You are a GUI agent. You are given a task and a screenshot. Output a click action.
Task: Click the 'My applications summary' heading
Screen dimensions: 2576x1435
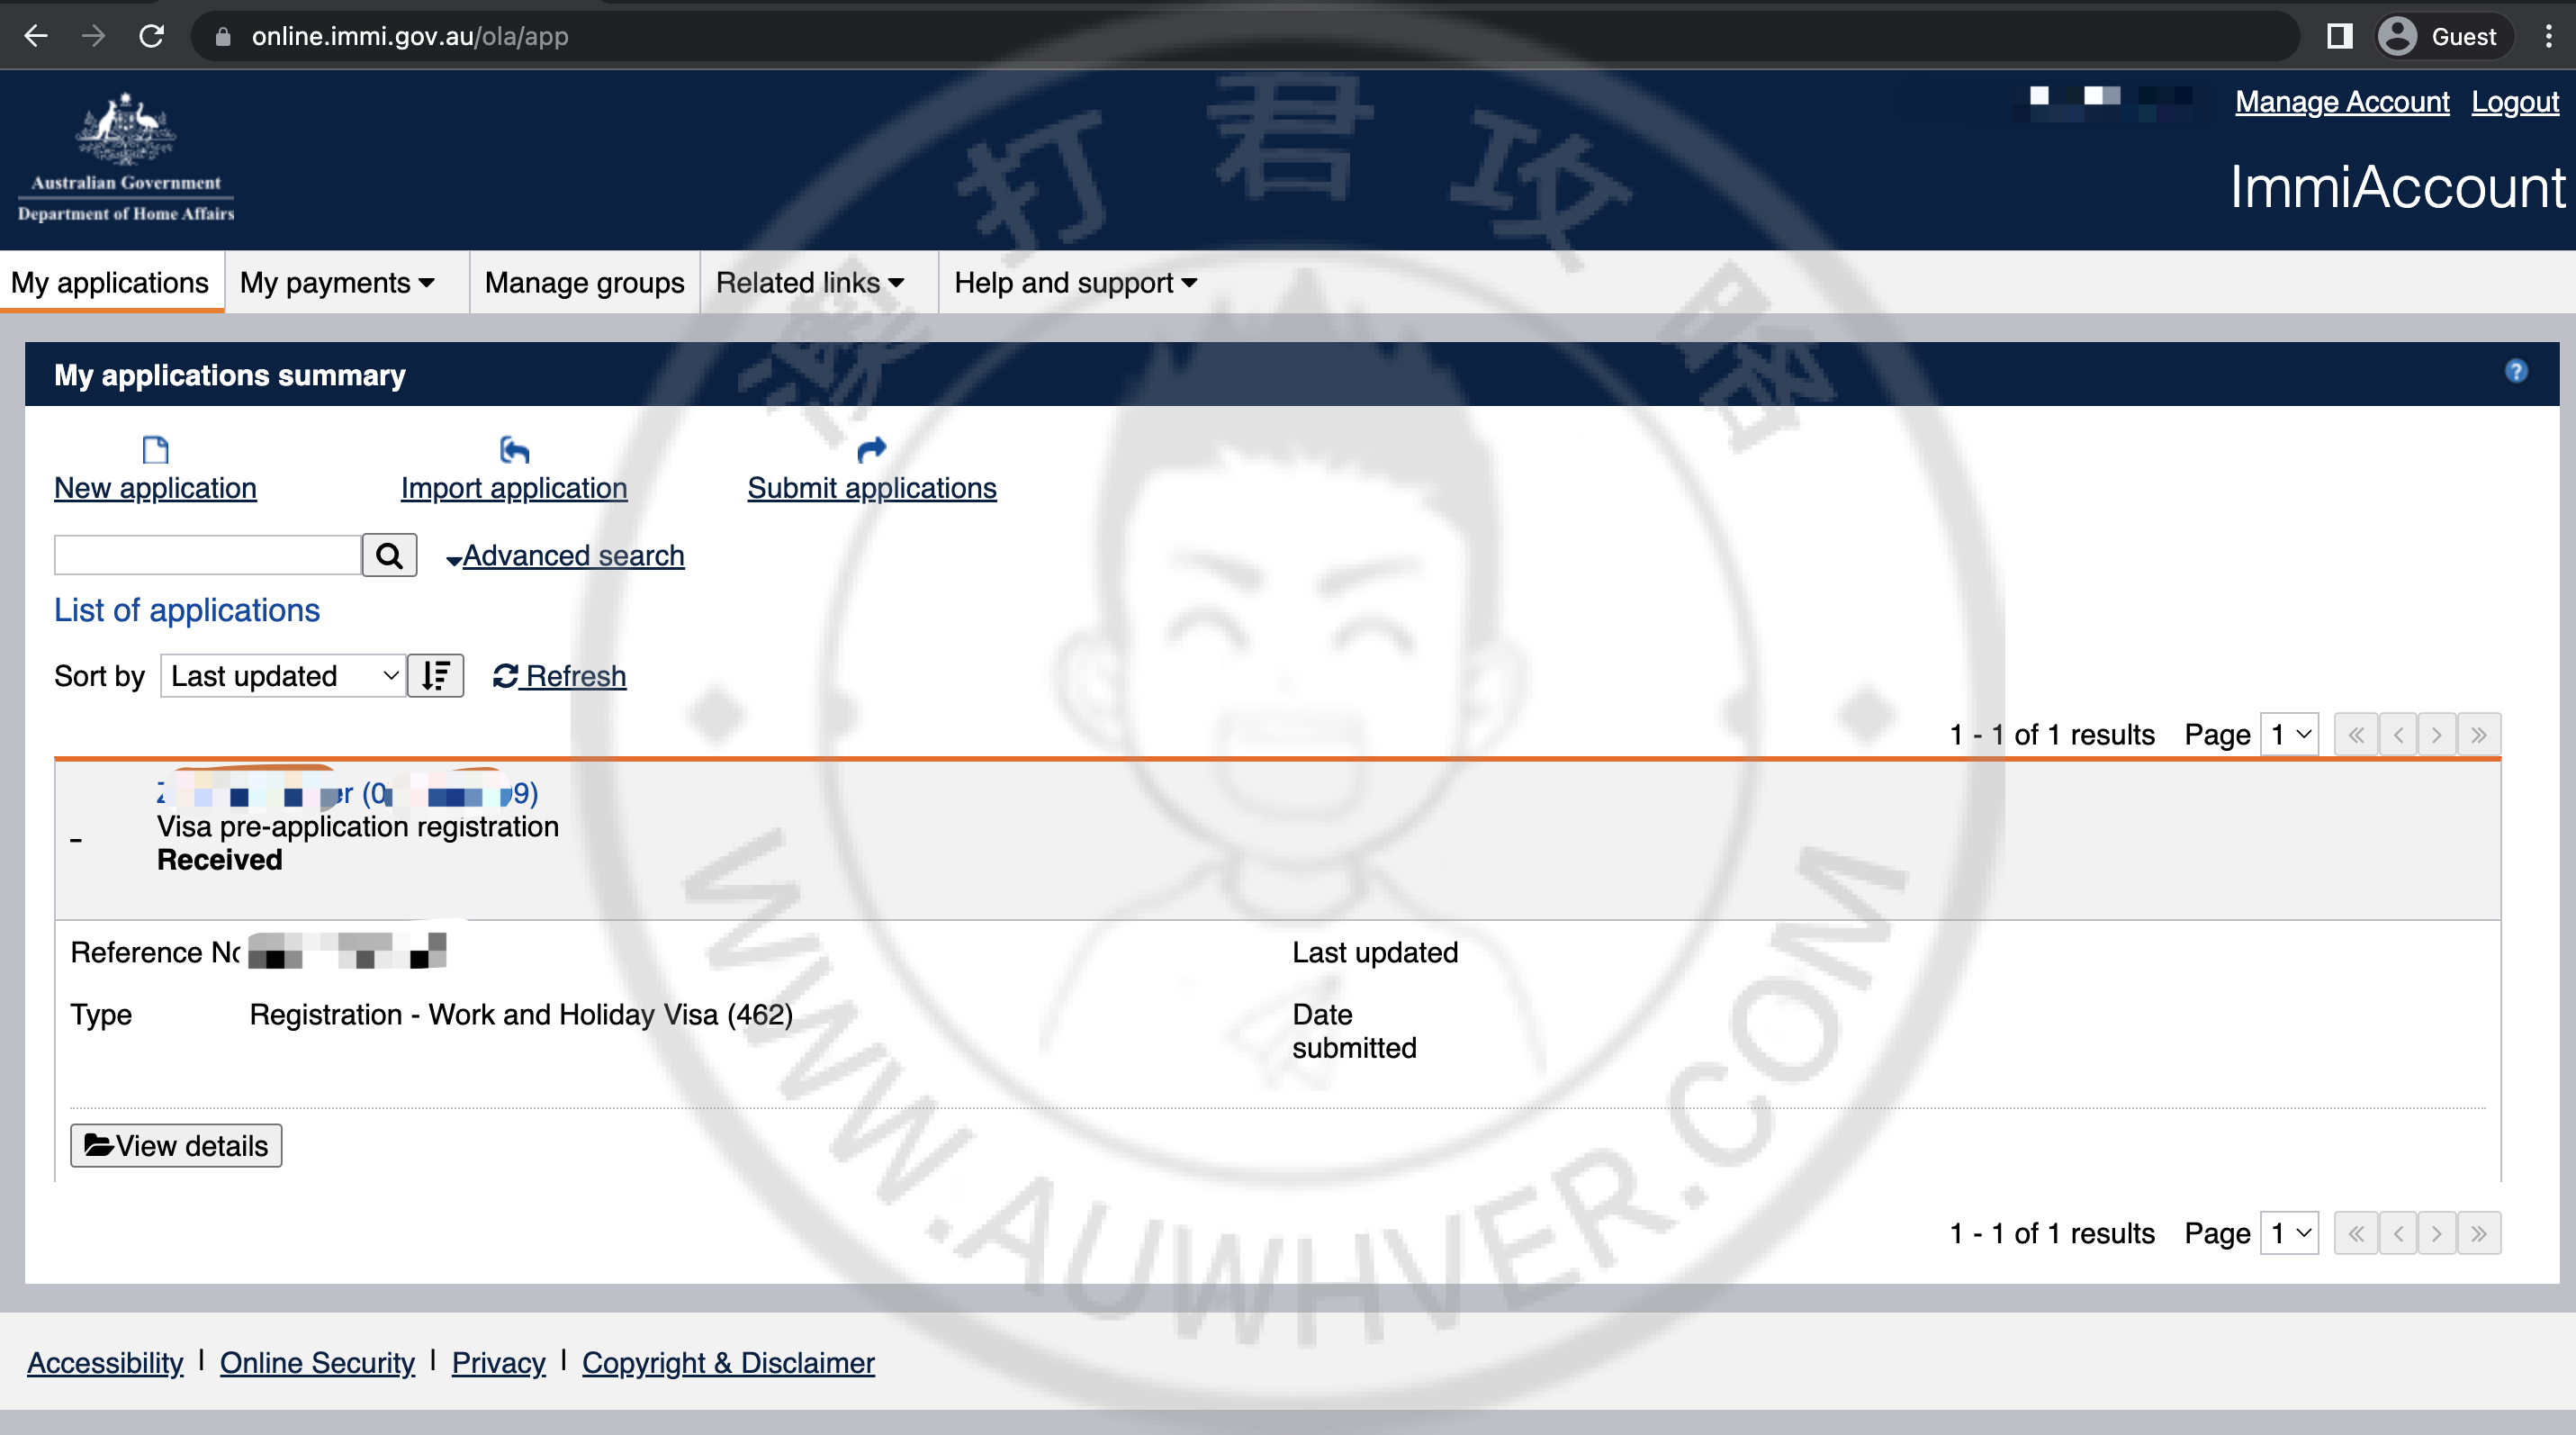[230, 375]
